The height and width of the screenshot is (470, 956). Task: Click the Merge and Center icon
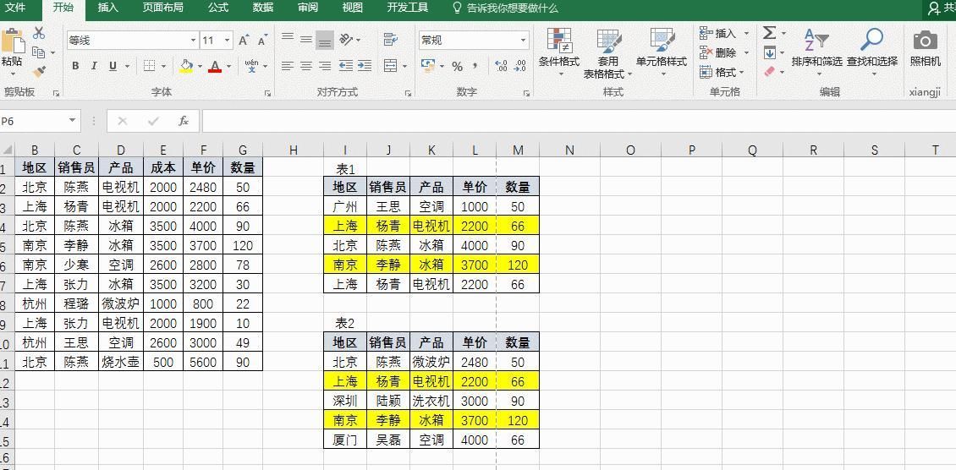(x=390, y=66)
